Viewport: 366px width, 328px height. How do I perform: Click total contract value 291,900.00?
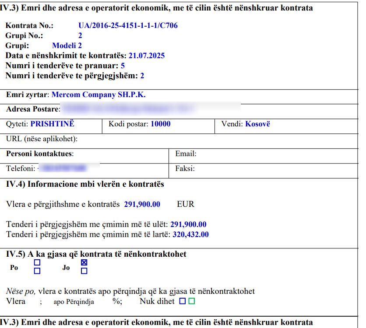tap(142, 204)
